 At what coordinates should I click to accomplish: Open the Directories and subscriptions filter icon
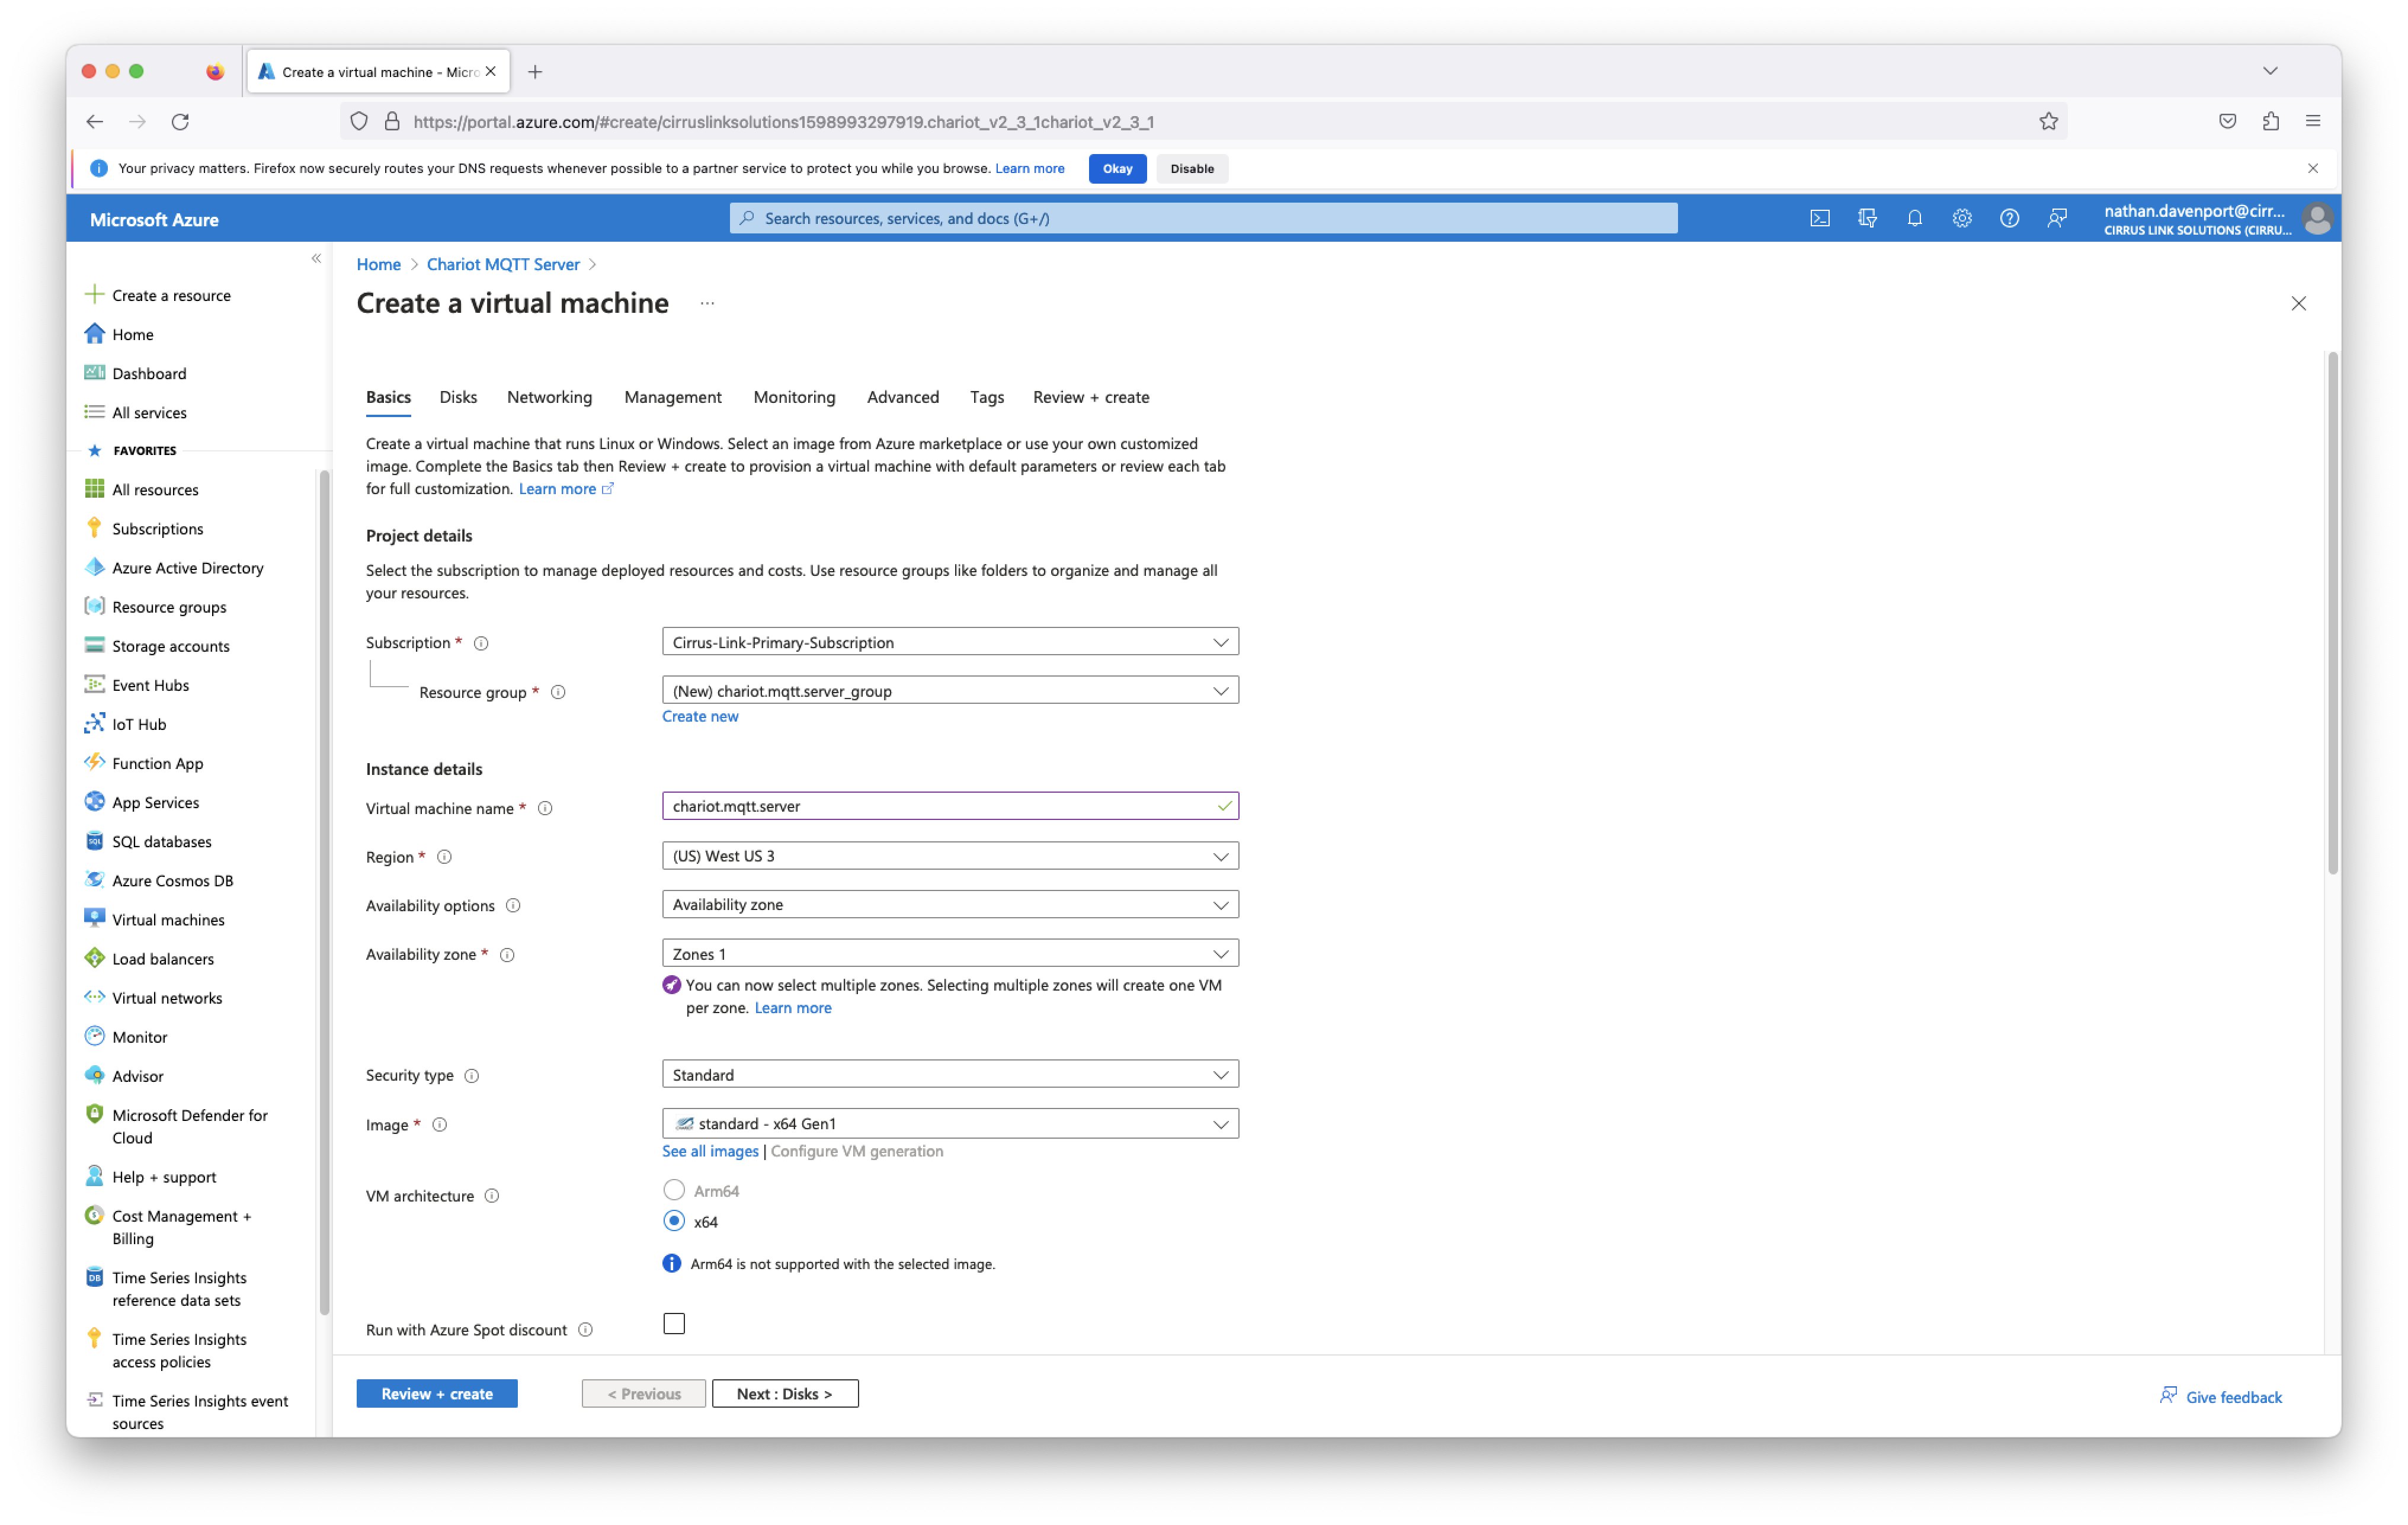coord(1866,218)
